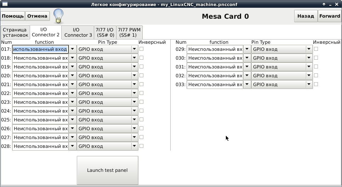Viewport: 342px width, 187px height.
Task: Toggle invert checkbox for pin 023
Action: click(141, 102)
